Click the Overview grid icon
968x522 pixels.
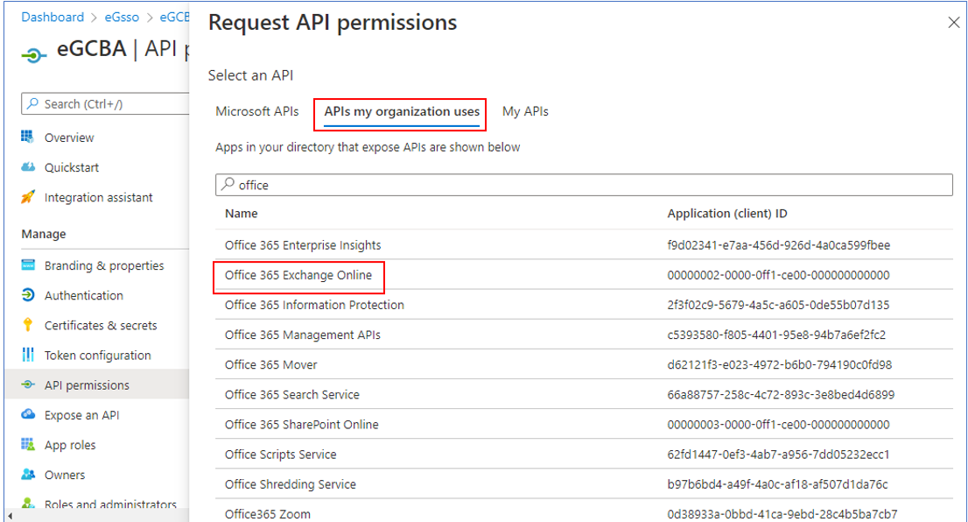28,138
